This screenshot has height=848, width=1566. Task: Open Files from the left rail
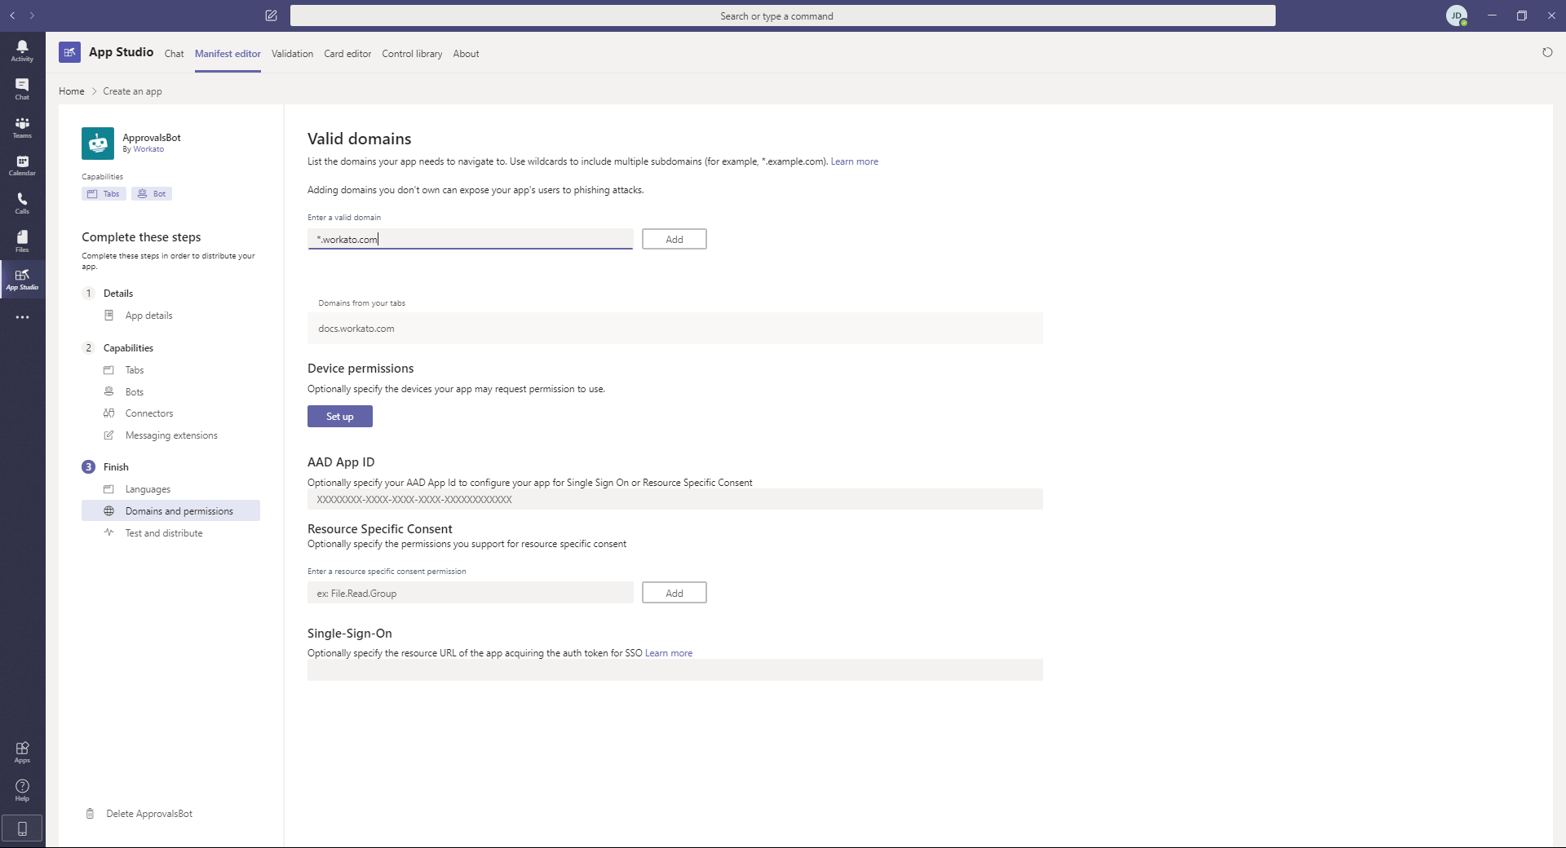coord(22,241)
